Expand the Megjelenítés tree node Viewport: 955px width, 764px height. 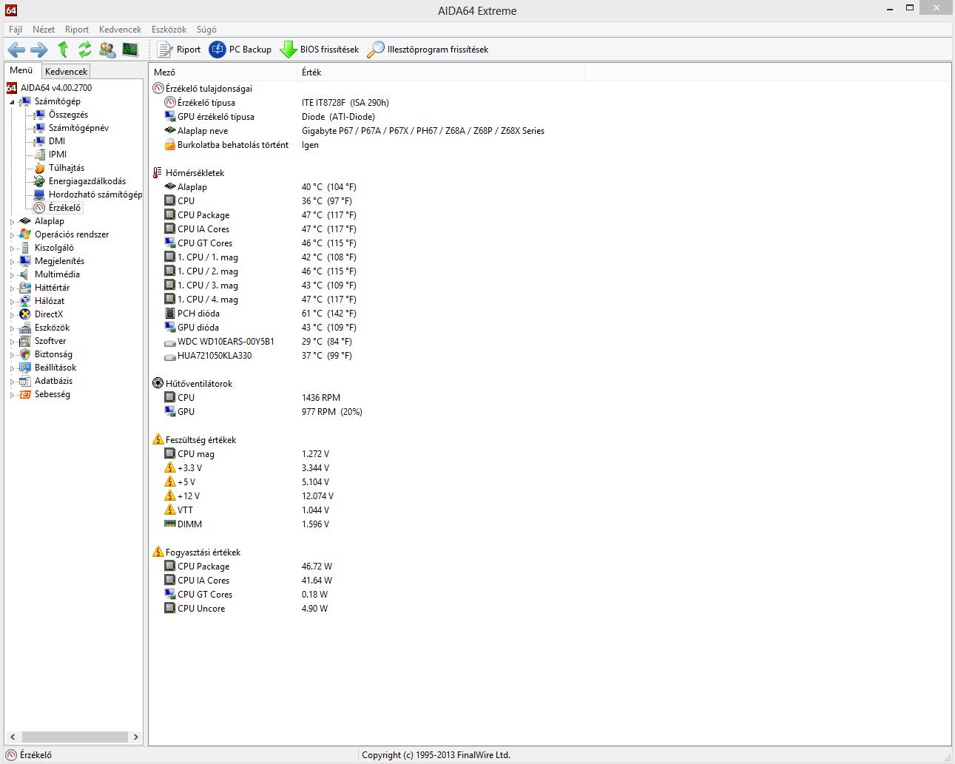tap(12, 262)
